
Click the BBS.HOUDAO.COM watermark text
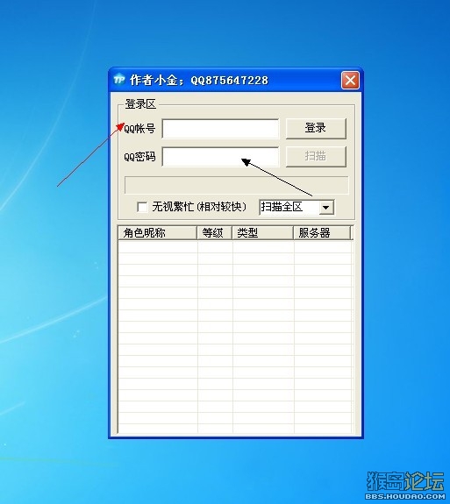click(405, 496)
